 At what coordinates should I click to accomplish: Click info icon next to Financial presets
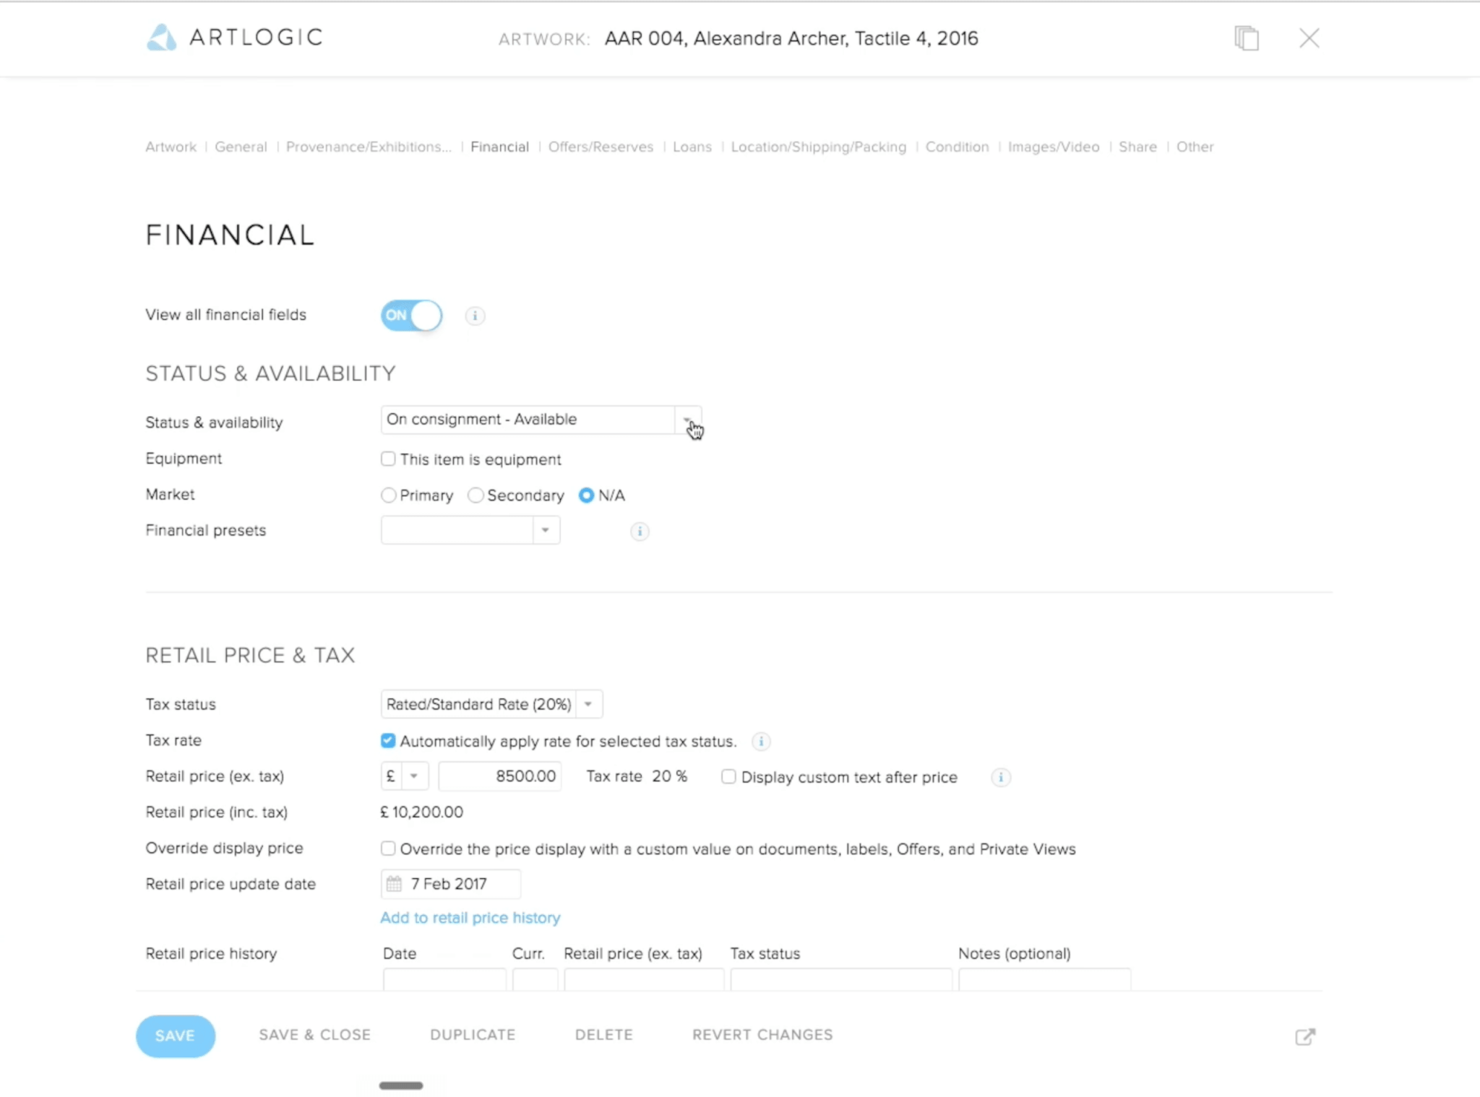click(640, 532)
